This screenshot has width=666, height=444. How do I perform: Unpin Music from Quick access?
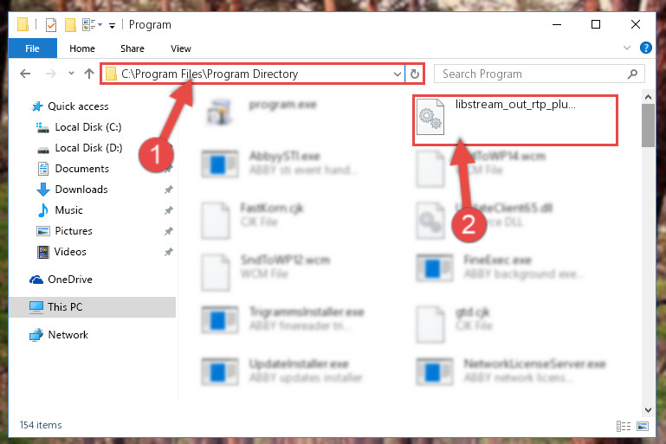(x=169, y=210)
